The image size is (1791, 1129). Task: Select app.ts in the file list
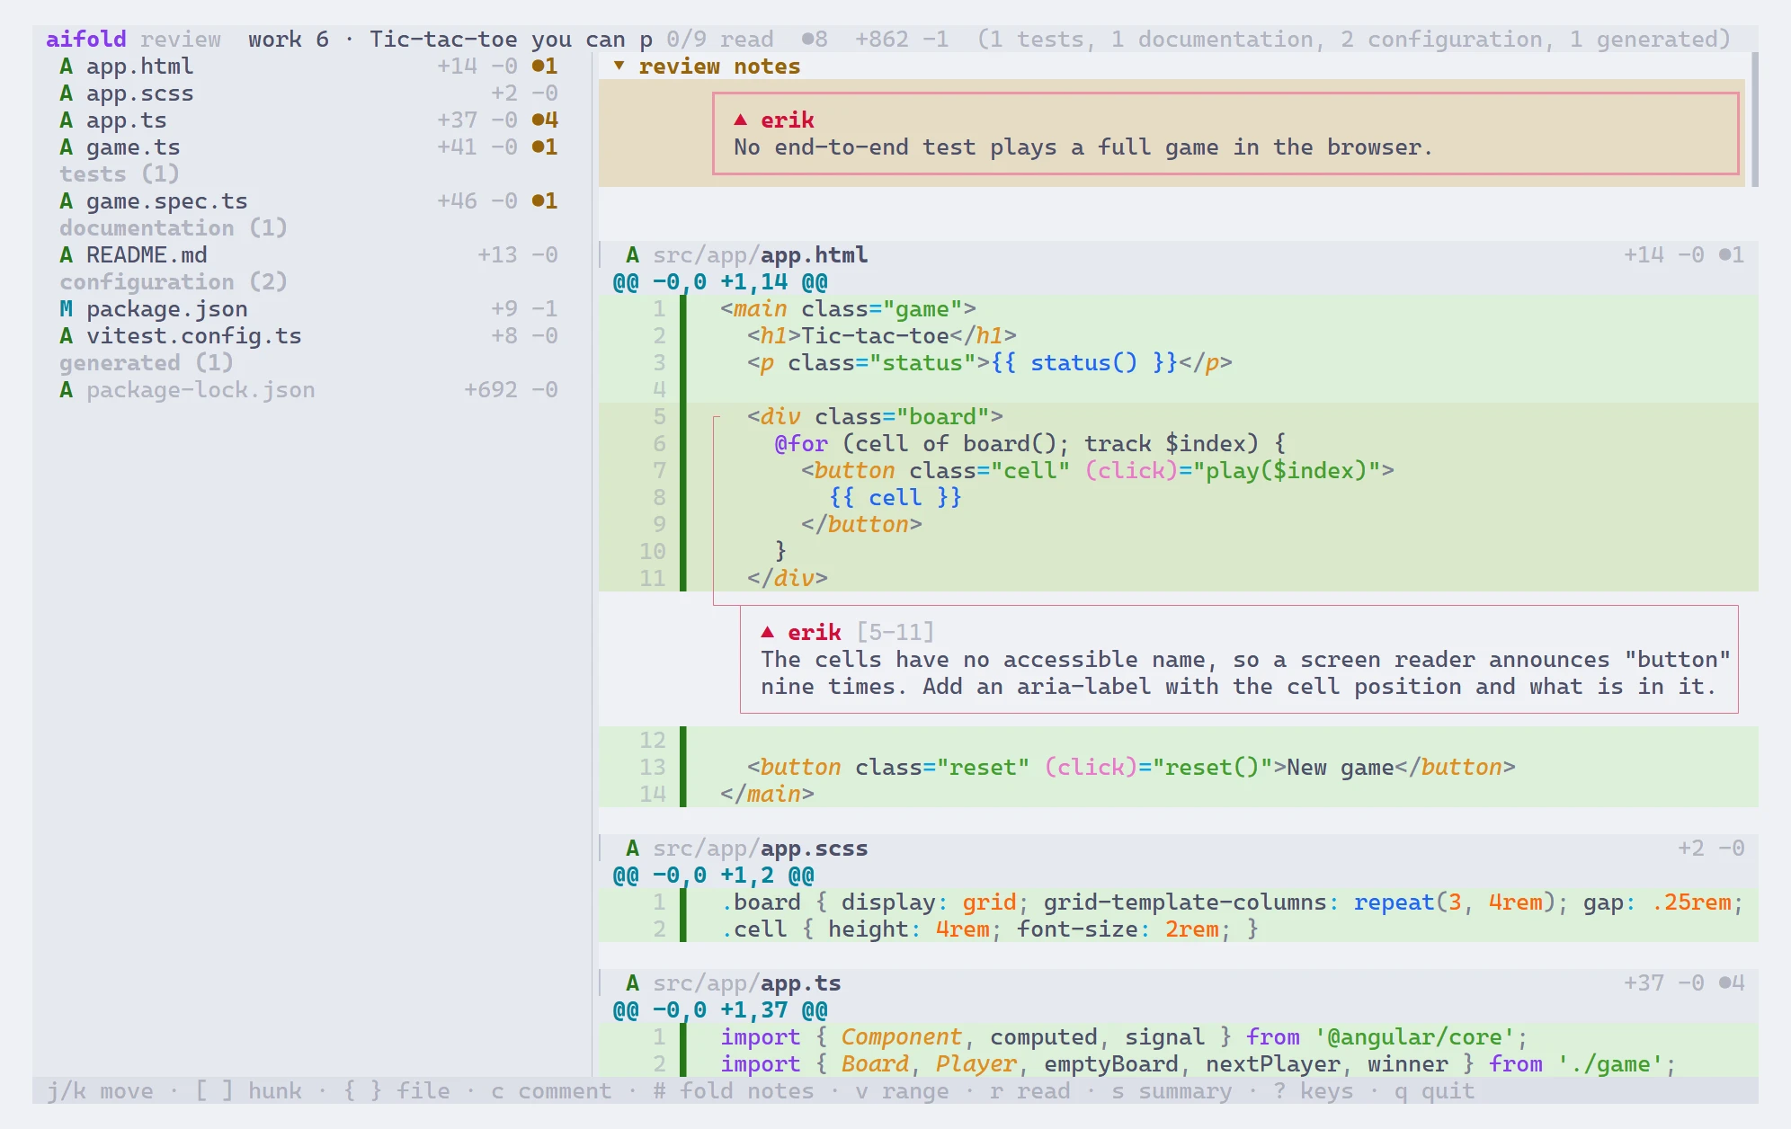pos(308,120)
